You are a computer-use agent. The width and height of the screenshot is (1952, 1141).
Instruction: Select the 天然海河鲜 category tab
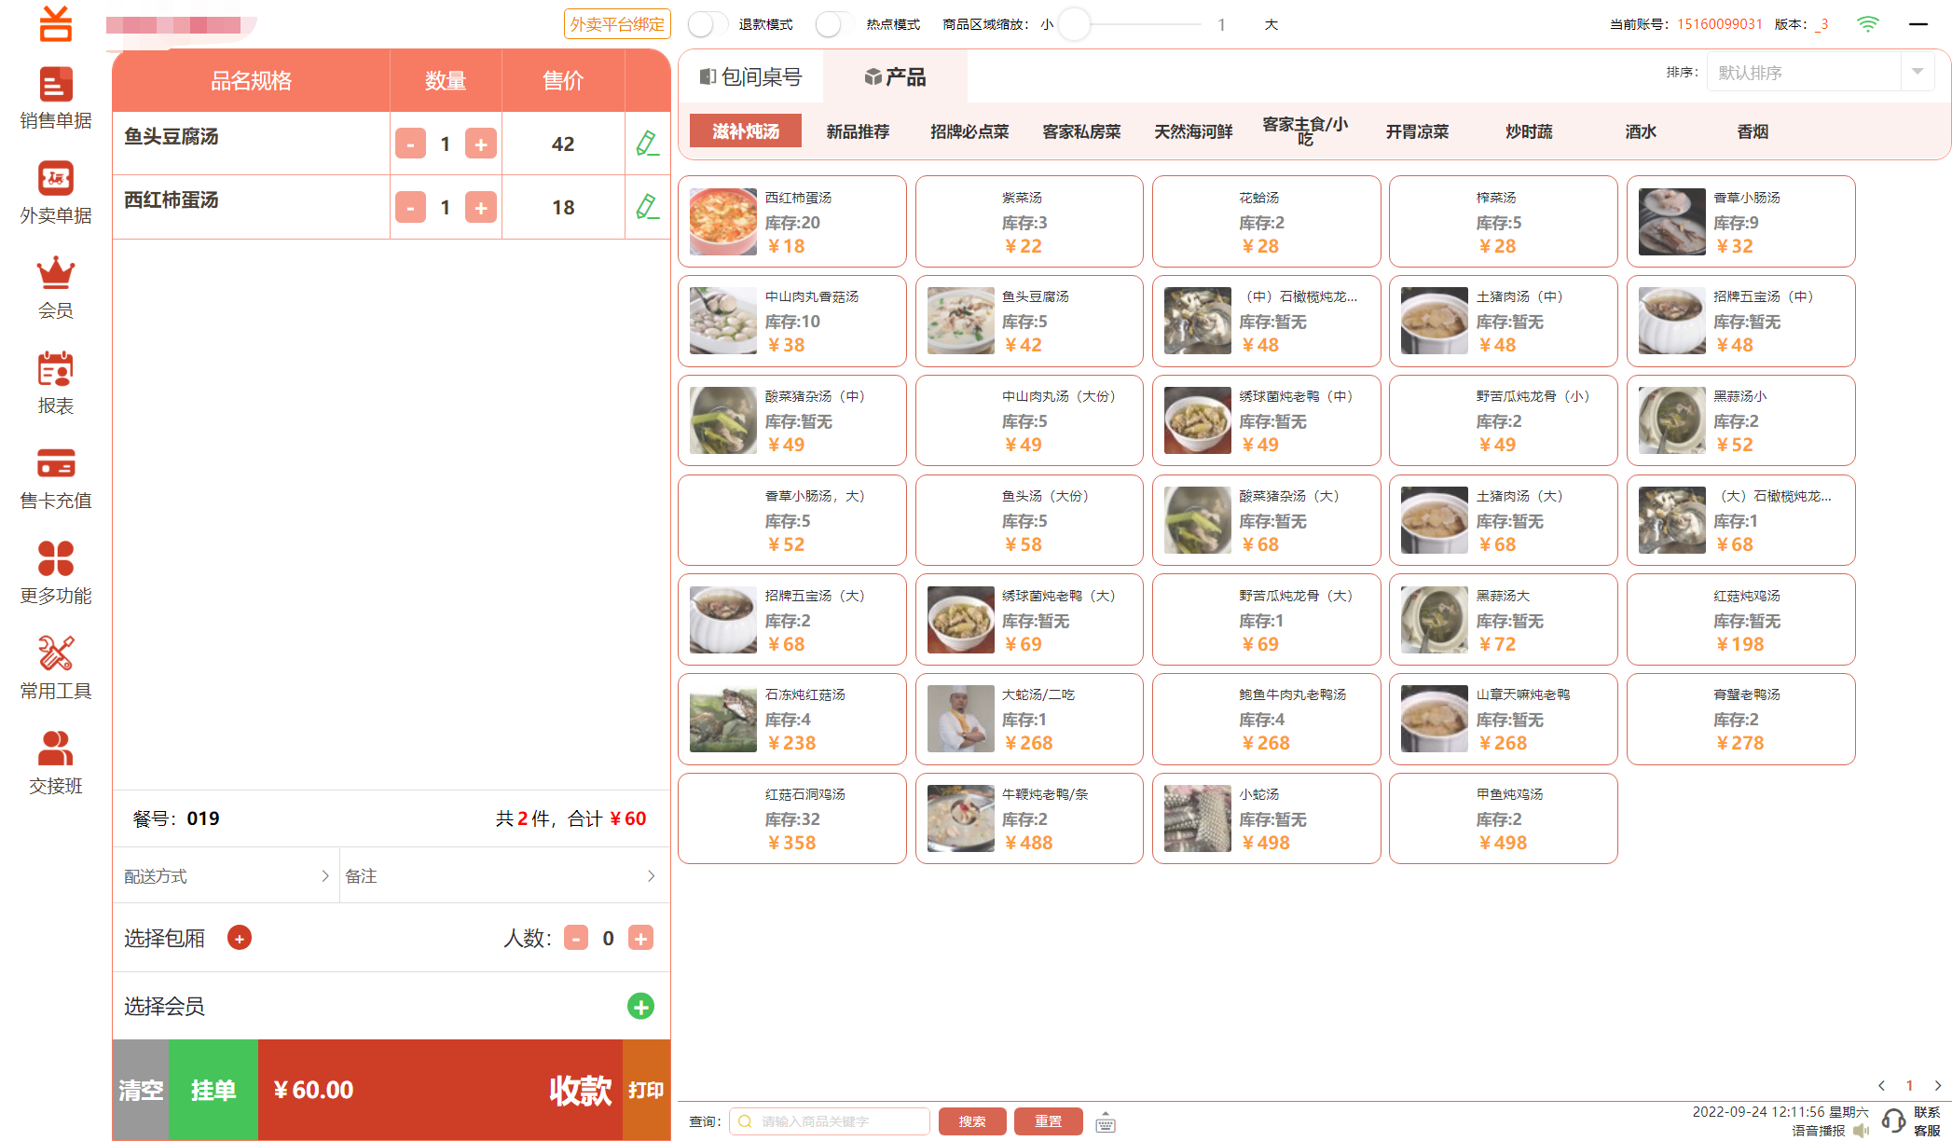pyautogui.click(x=1193, y=131)
